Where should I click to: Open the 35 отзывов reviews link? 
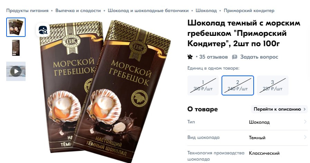pyautogui.click(x=213, y=57)
